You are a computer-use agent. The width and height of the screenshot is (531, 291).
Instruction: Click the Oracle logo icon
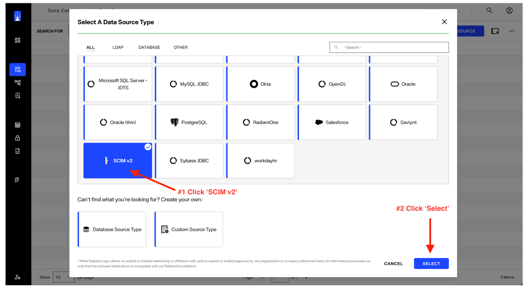click(x=394, y=84)
